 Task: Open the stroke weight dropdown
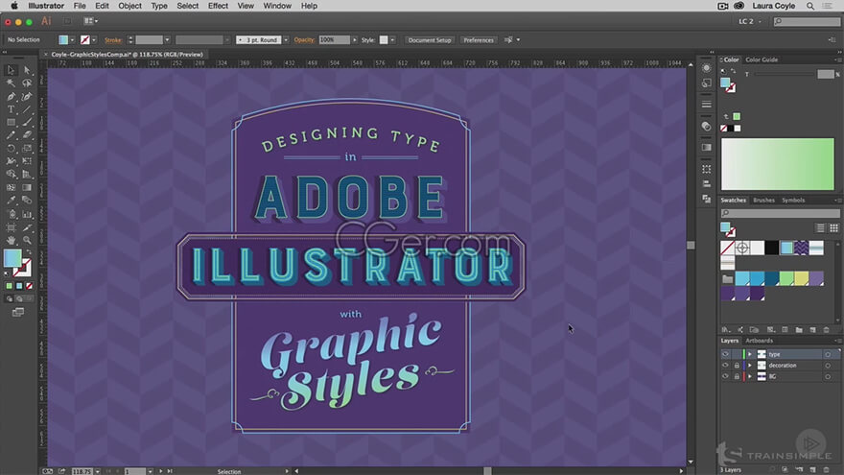(x=167, y=40)
